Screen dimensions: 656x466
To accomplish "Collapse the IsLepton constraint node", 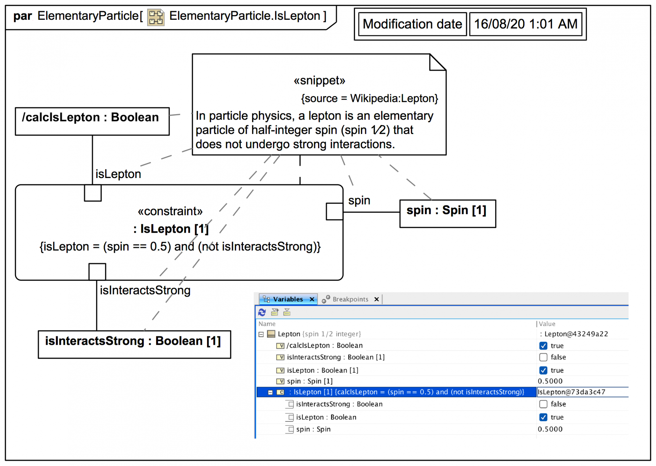I will tap(270, 392).
